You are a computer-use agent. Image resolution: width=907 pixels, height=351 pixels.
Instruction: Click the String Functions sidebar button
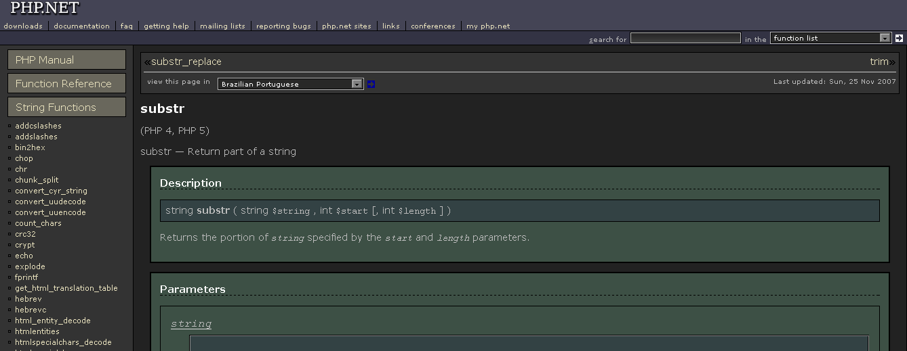pyautogui.click(x=66, y=107)
